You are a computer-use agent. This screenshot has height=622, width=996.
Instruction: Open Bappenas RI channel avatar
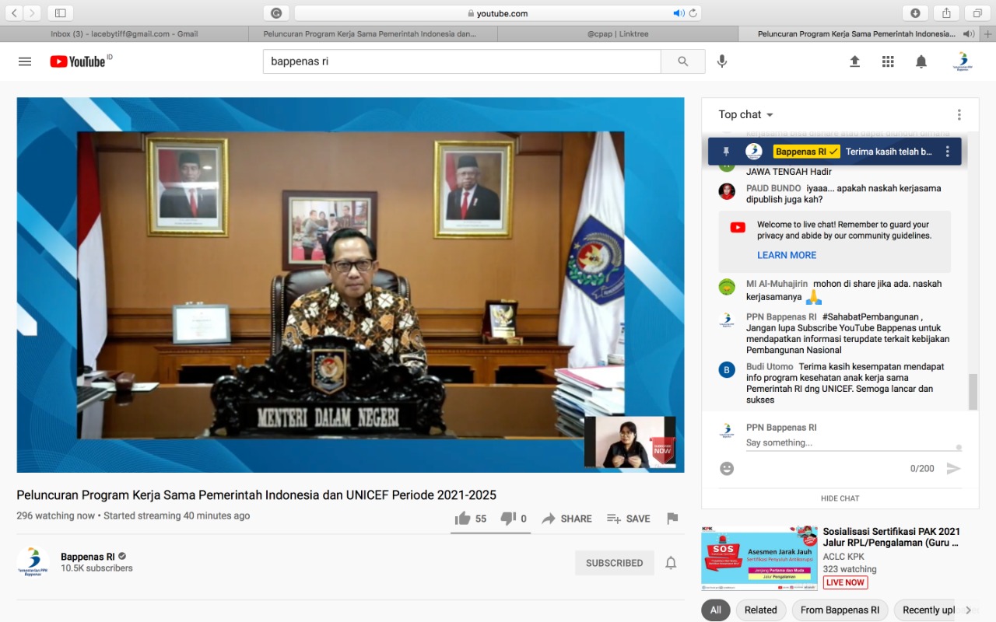tap(33, 563)
